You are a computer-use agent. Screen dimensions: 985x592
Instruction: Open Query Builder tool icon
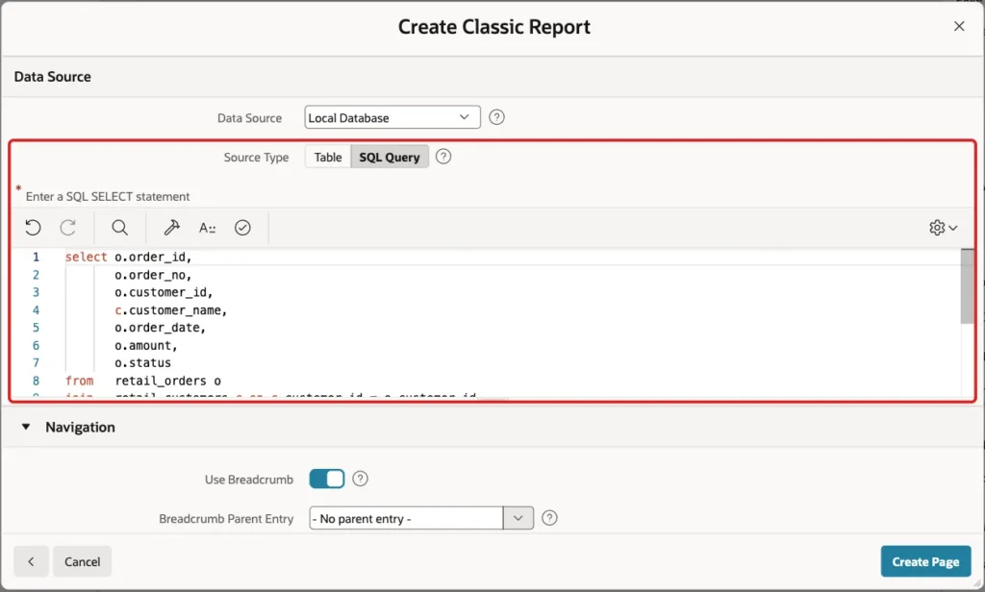[x=171, y=227]
